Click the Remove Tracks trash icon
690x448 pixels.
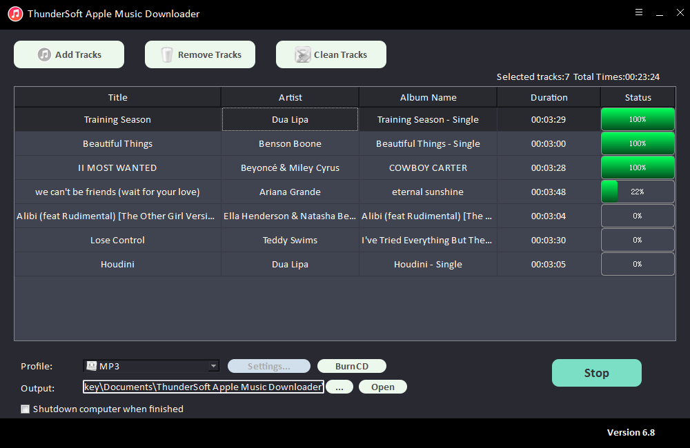tap(167, 54)
